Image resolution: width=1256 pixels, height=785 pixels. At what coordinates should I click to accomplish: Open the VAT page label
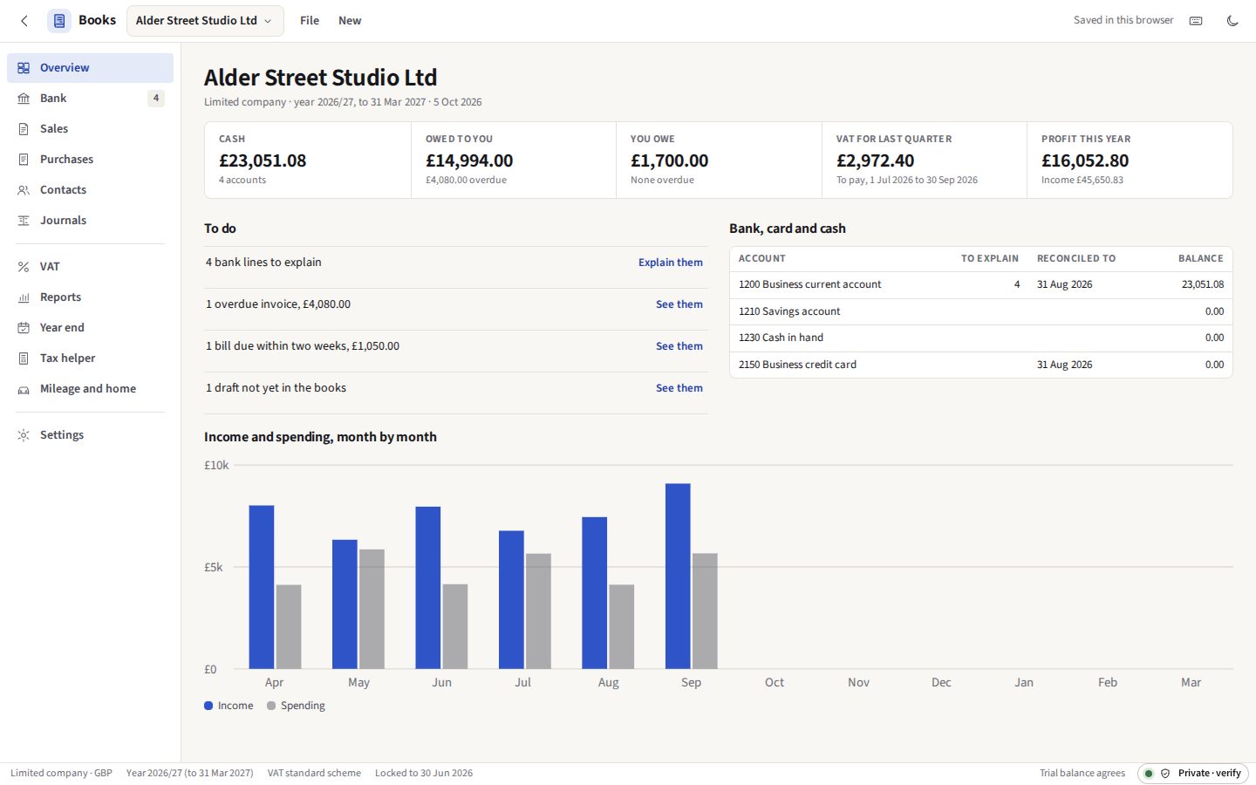(x=50, y=267)
